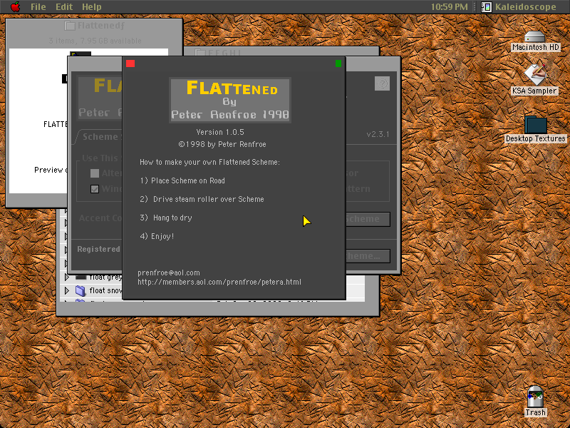Click the '1) Place Scheme on Road' line
Image resolution: width=570 pixels, height=428 pixels.
tap(182, 180)
